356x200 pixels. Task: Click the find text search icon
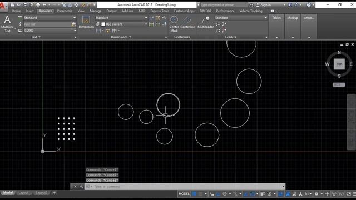74,24
